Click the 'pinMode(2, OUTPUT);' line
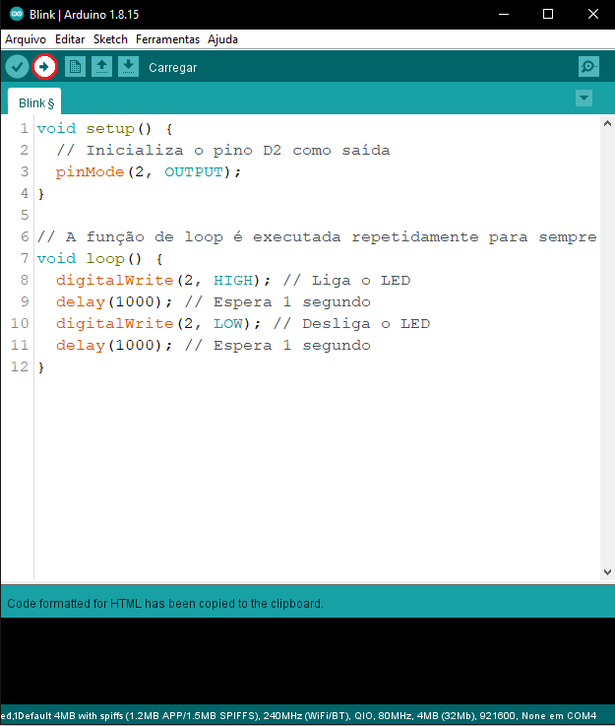This screenshot has width=615, height=726. tap(149, 172)
